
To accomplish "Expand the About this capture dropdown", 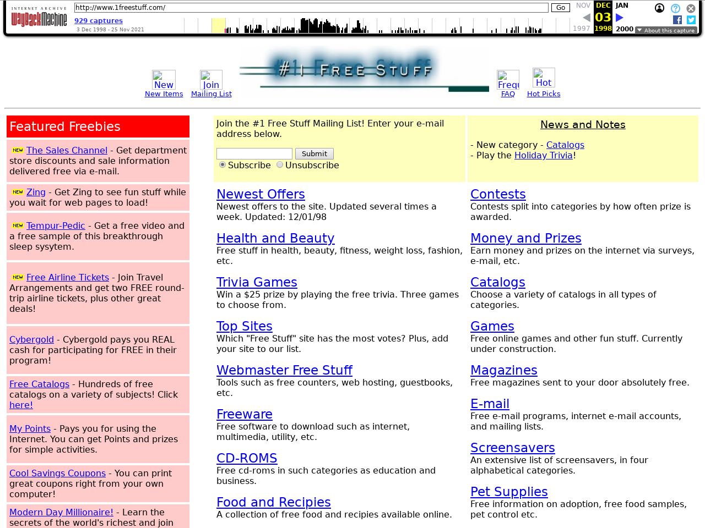I will tap(666, 30).
